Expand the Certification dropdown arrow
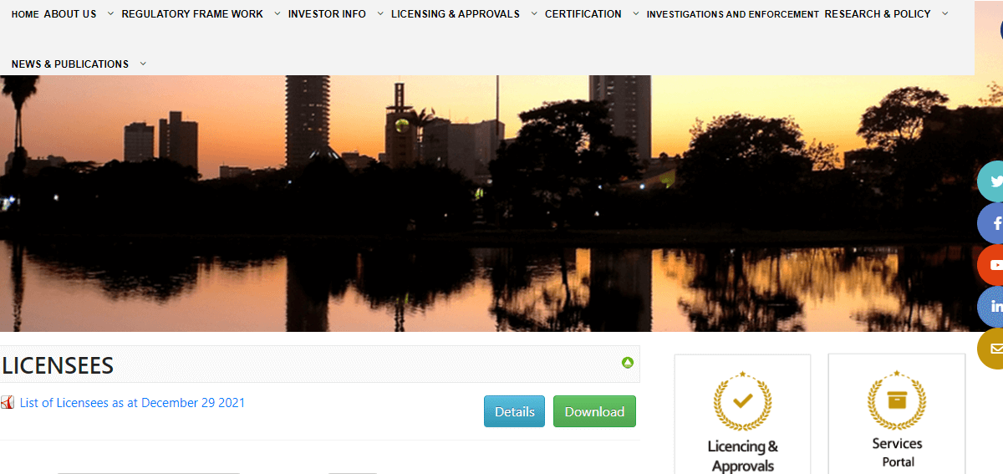 [636, 13]
